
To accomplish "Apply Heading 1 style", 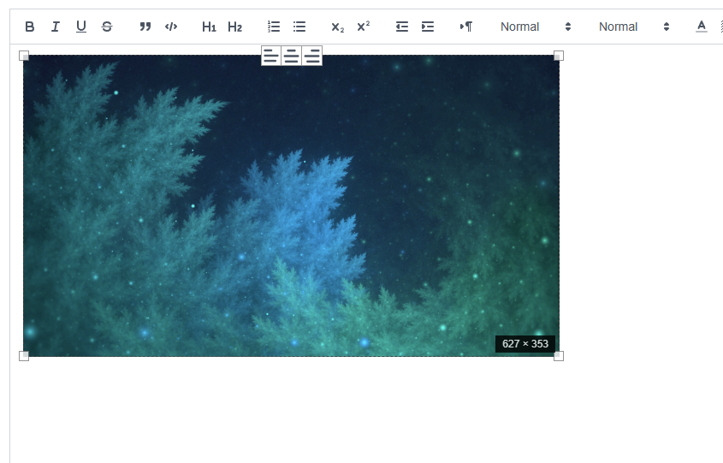I will (209, 27).
